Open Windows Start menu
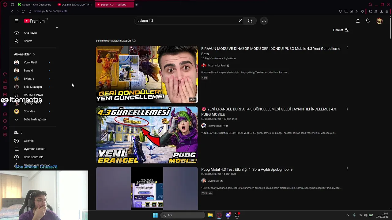 [x=155, y=215]
